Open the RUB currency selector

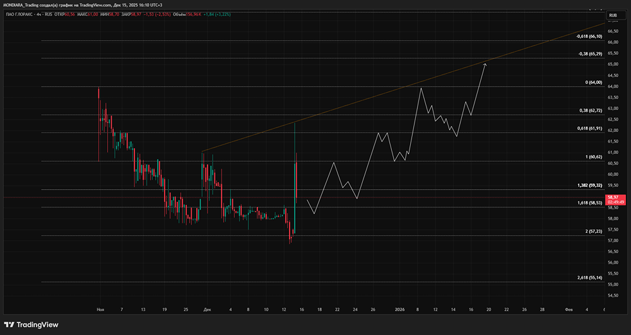[613, 15]
